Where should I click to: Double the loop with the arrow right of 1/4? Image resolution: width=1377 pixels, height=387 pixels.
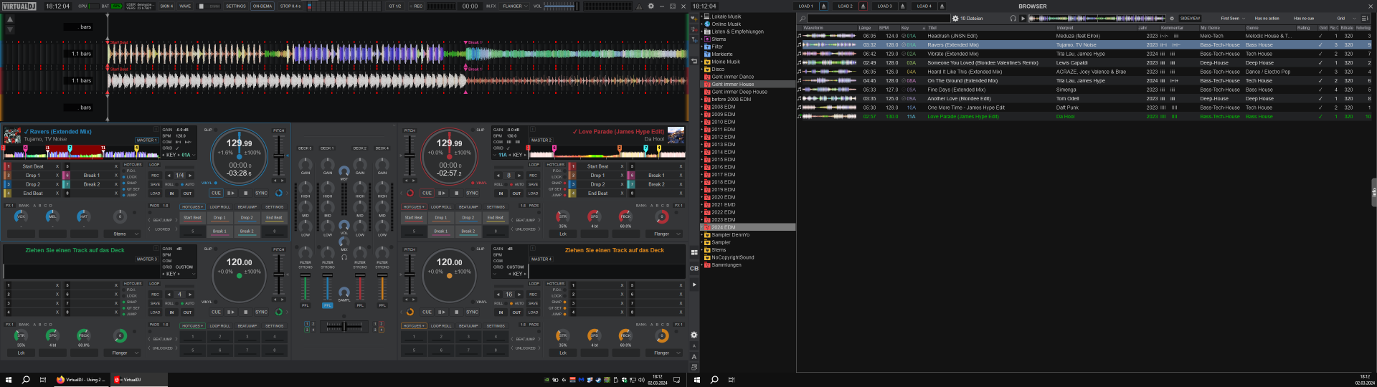click(x=191, y=175)
